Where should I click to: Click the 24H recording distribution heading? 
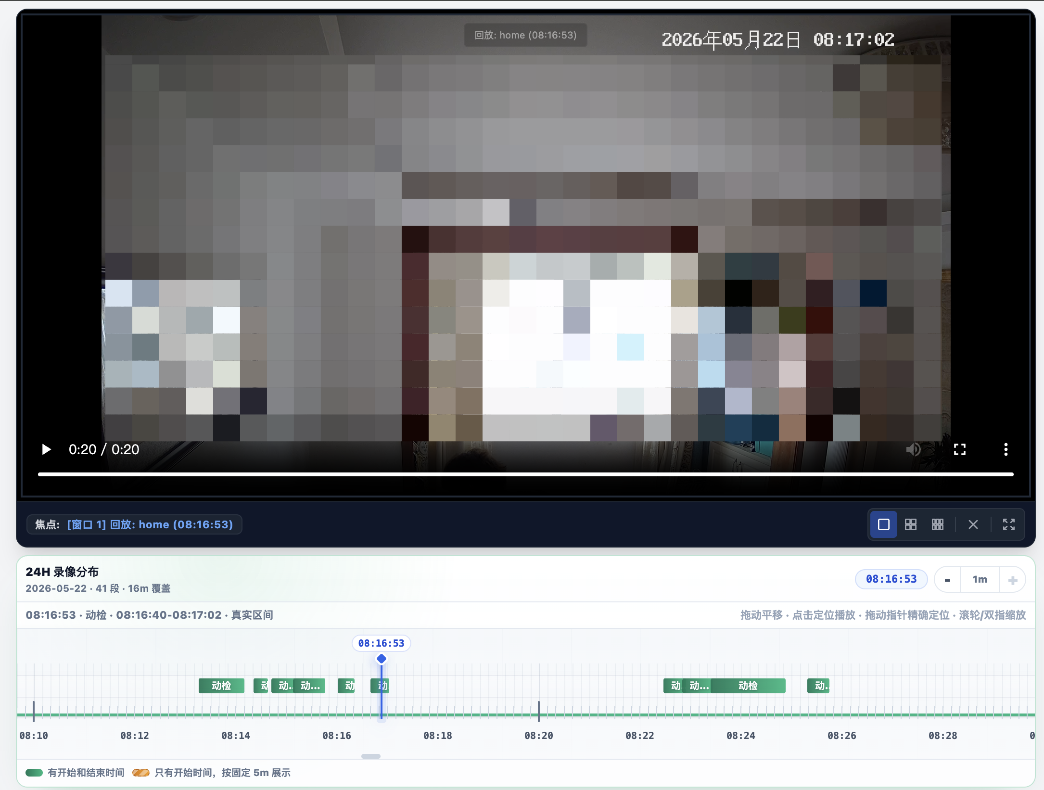pyautogui.click(x=62, y=572)
